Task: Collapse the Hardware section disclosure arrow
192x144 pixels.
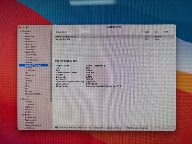Action: tap(20, 31)
